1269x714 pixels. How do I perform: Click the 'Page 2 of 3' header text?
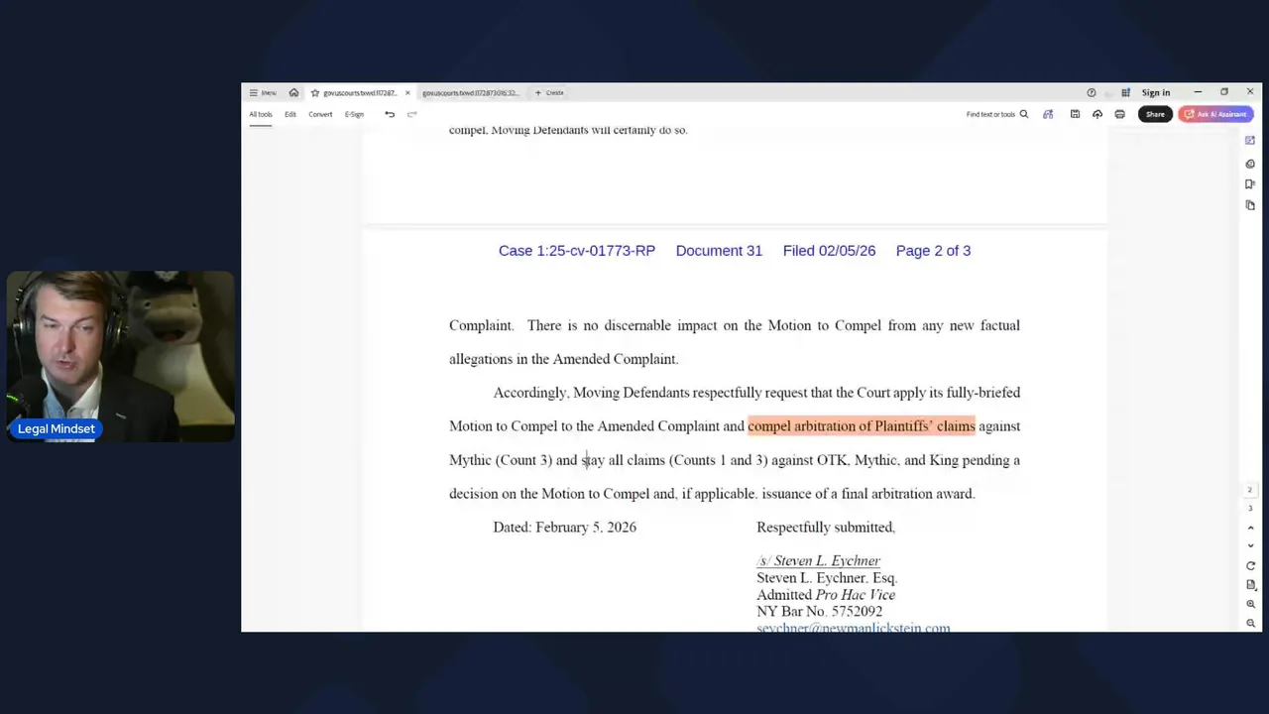coord(933,251)
